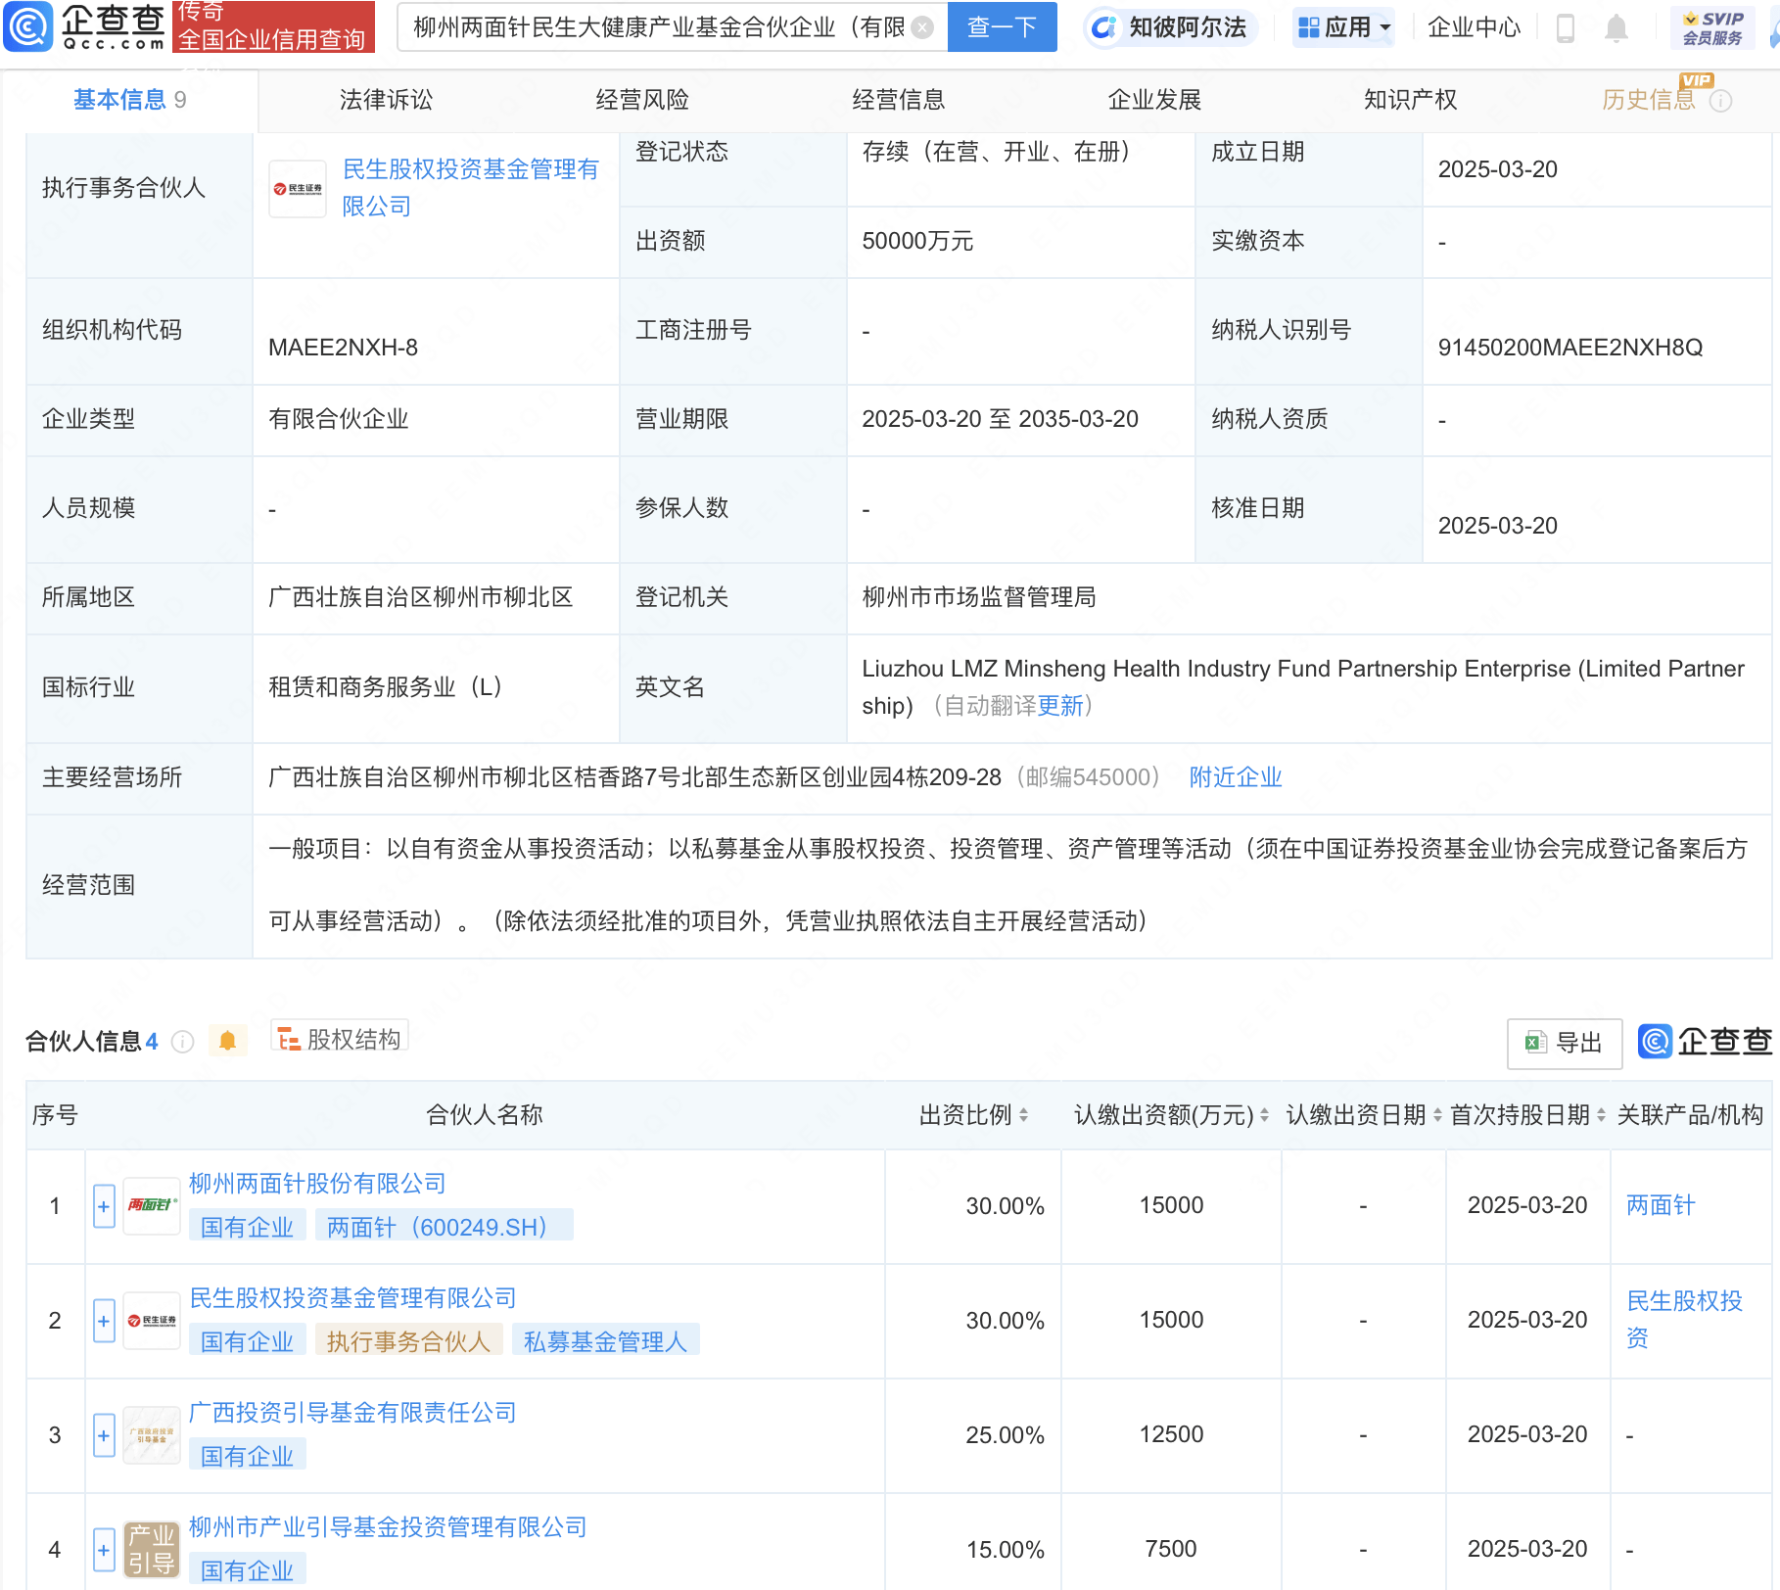
Task: Click 国有企业 tag under 柳州两面针股份有限公司
Action: pos(247,1227)
